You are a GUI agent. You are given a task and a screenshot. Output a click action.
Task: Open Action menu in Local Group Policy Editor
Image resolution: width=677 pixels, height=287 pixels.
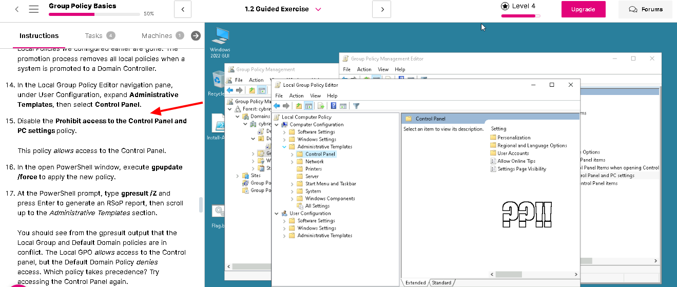pyautogui.click(x=296, y=95)
